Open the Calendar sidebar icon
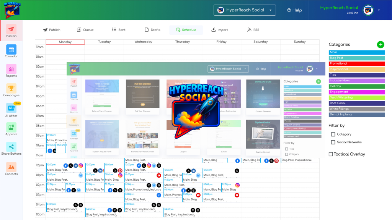 point(11,50)
